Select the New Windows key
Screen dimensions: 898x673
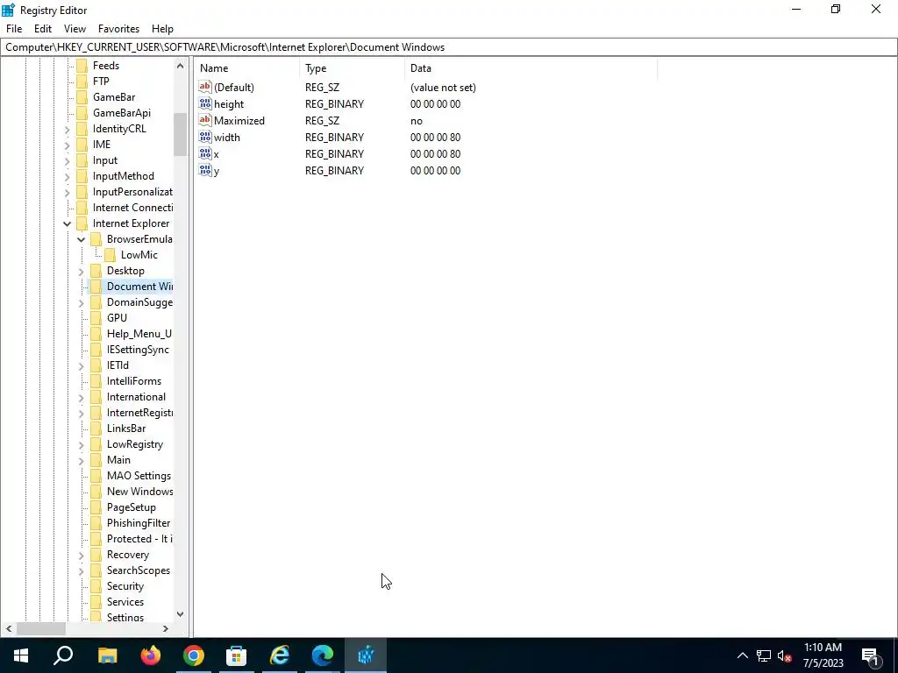point(139,491)
